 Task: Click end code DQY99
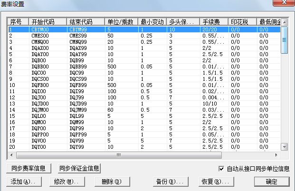[x=76, y=147]
